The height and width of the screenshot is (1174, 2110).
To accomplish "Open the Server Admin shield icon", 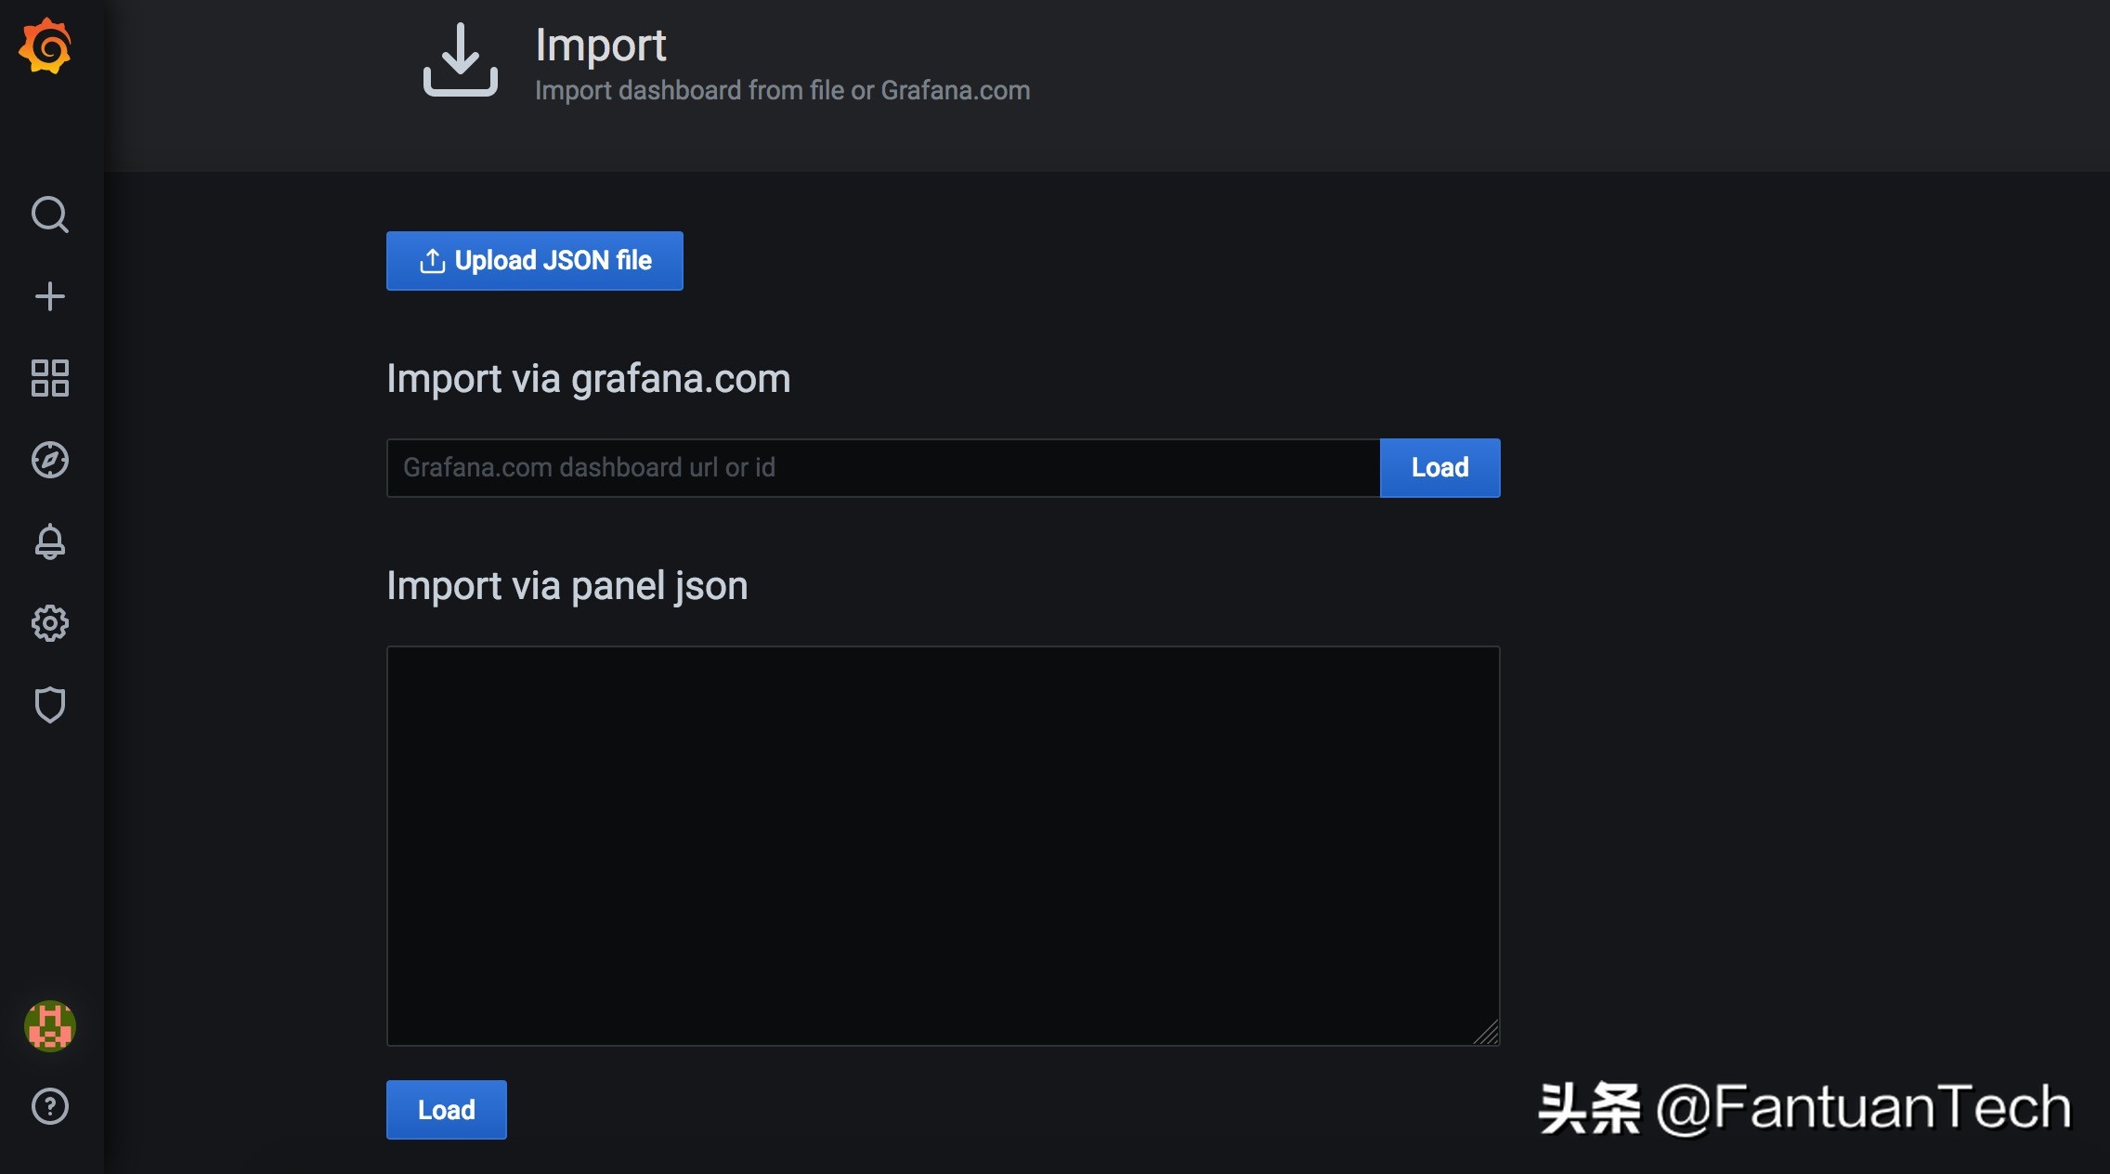I will (49, 705).
